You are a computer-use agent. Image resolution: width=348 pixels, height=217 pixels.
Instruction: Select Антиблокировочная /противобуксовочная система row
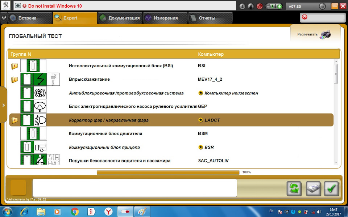coord(171,93)
